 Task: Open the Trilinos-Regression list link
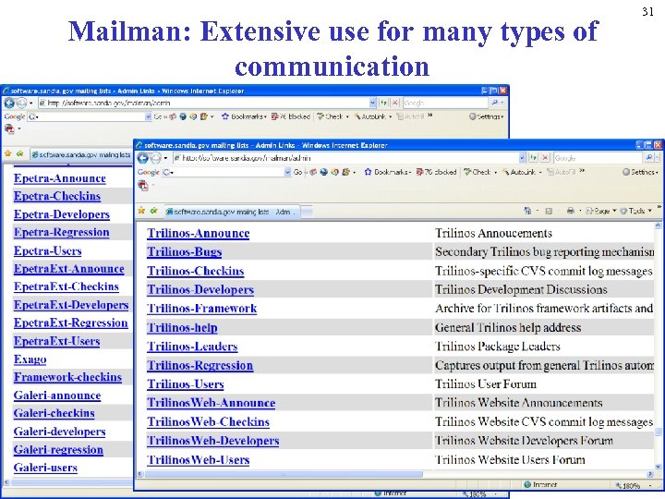pyautogui.click(x=199, y=366)
